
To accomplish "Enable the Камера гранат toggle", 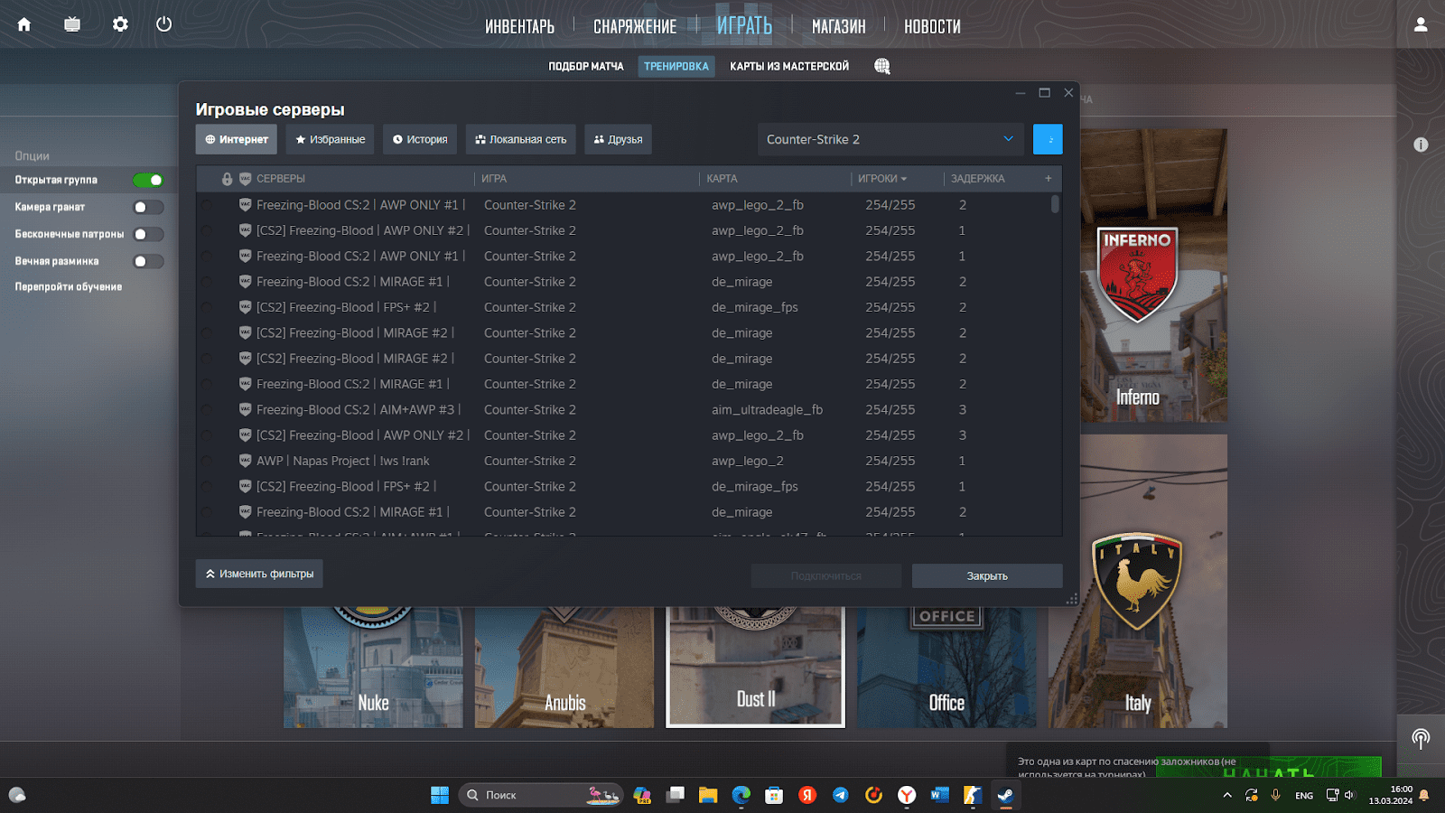I will coord(148,207).
